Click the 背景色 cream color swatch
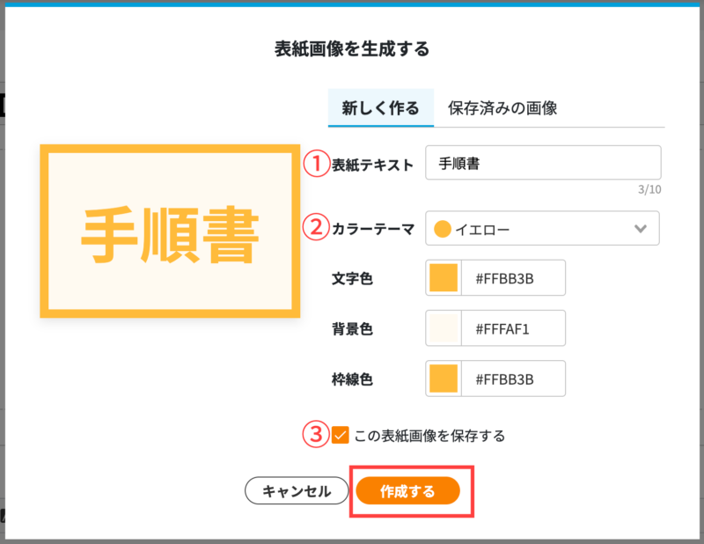The height and width of the screenshot is (544, 704). pyautogui.click(x=445, y=327)
